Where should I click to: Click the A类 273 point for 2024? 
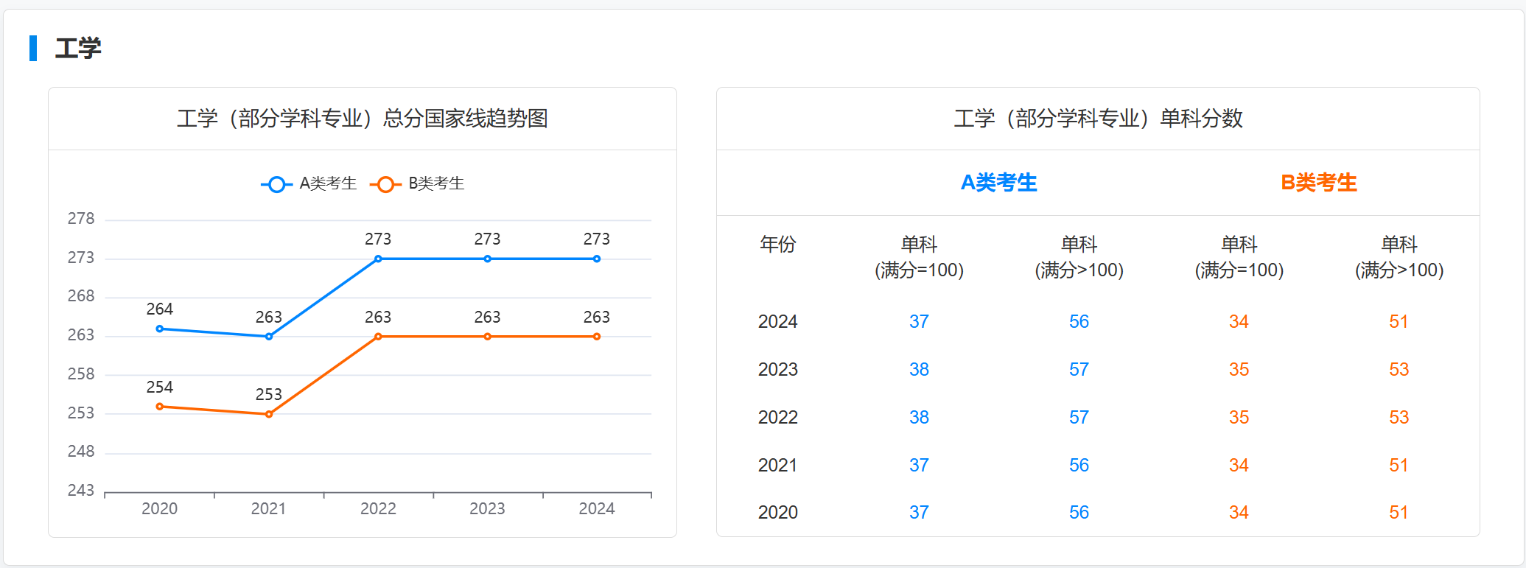pyautogui.click(x=597, y=259)
